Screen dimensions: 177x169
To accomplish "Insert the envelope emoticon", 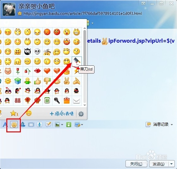I will (76, 101).
